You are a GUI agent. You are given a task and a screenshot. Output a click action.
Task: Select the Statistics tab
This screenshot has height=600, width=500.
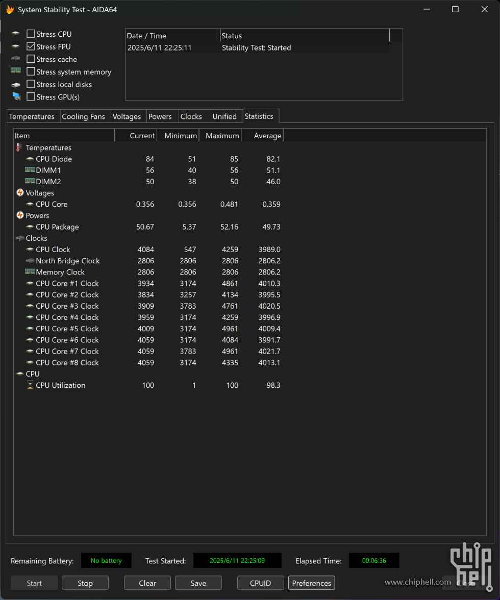point(261,116)
